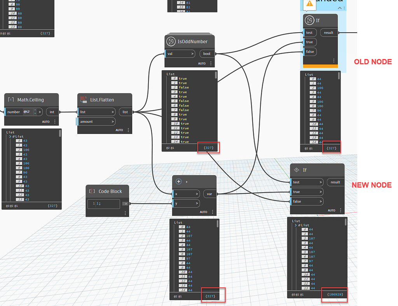Collapse nested 0 List in Math.Ceiling preview
The width and height of the screenshot is (398, 306).
pos(10,136)
